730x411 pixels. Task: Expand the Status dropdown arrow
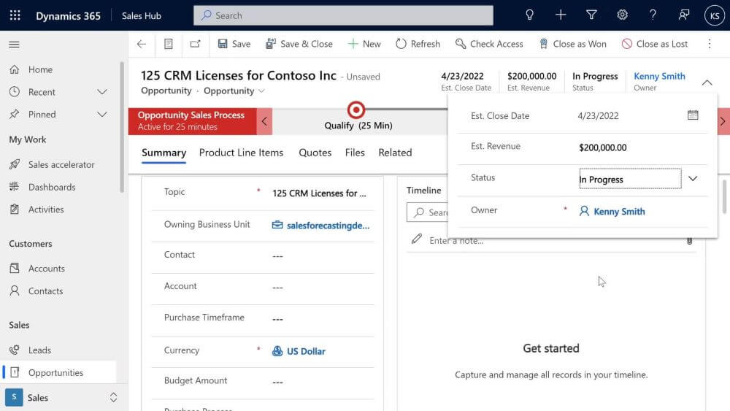point(693,179)
